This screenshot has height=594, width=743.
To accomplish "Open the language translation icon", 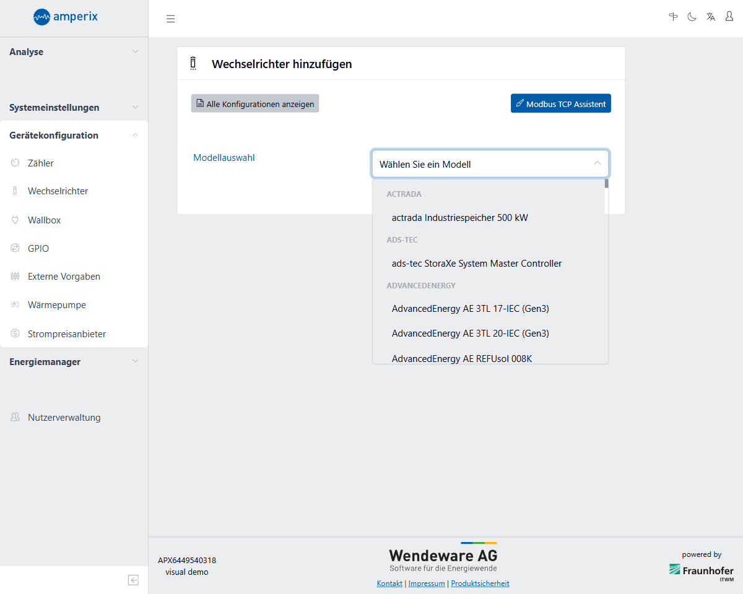I will [x=711, y=17].
